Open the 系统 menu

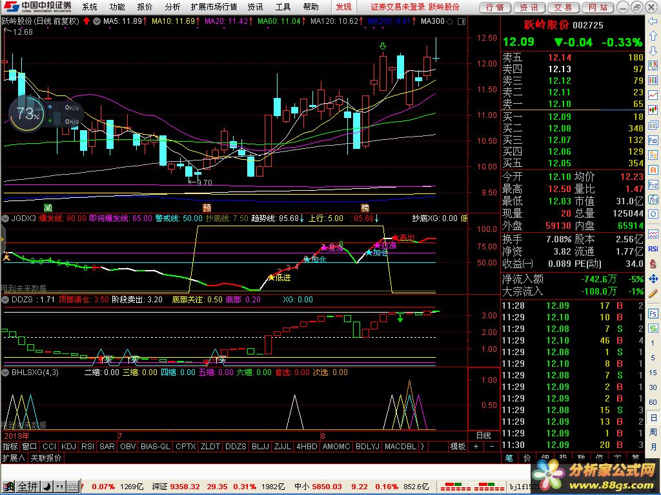click(x=89, y=6)
